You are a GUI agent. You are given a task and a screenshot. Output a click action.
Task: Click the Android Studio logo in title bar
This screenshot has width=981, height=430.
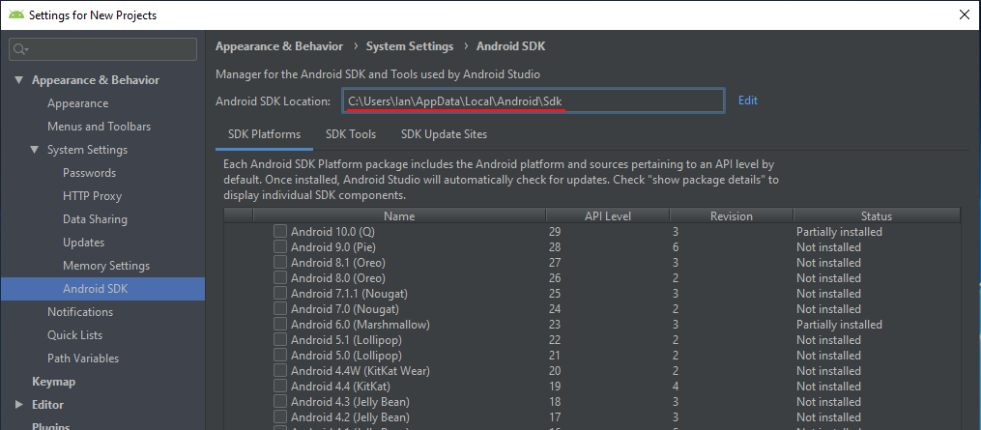(16, 15)
